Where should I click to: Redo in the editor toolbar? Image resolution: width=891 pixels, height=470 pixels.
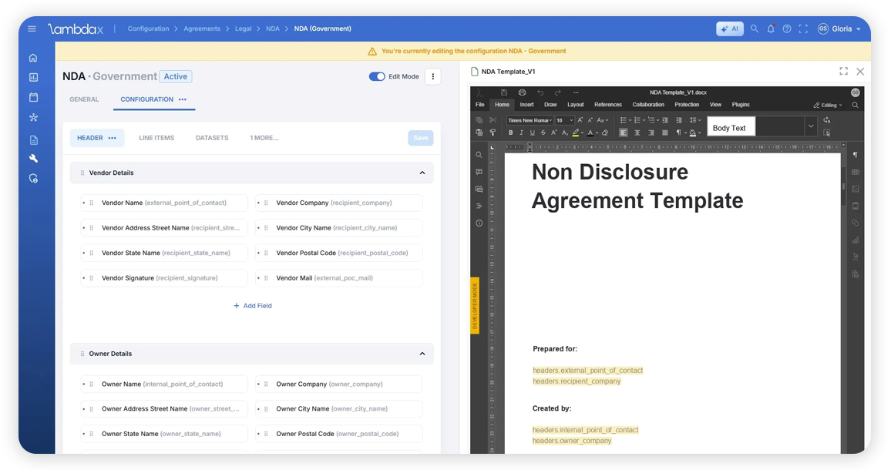(558, 92)
